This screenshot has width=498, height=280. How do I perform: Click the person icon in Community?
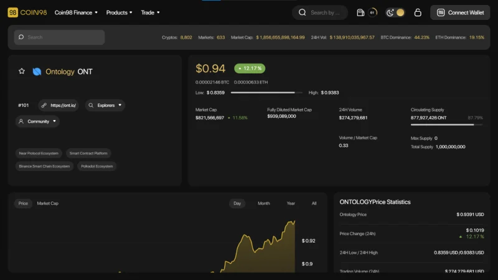[x=21, y=121]
